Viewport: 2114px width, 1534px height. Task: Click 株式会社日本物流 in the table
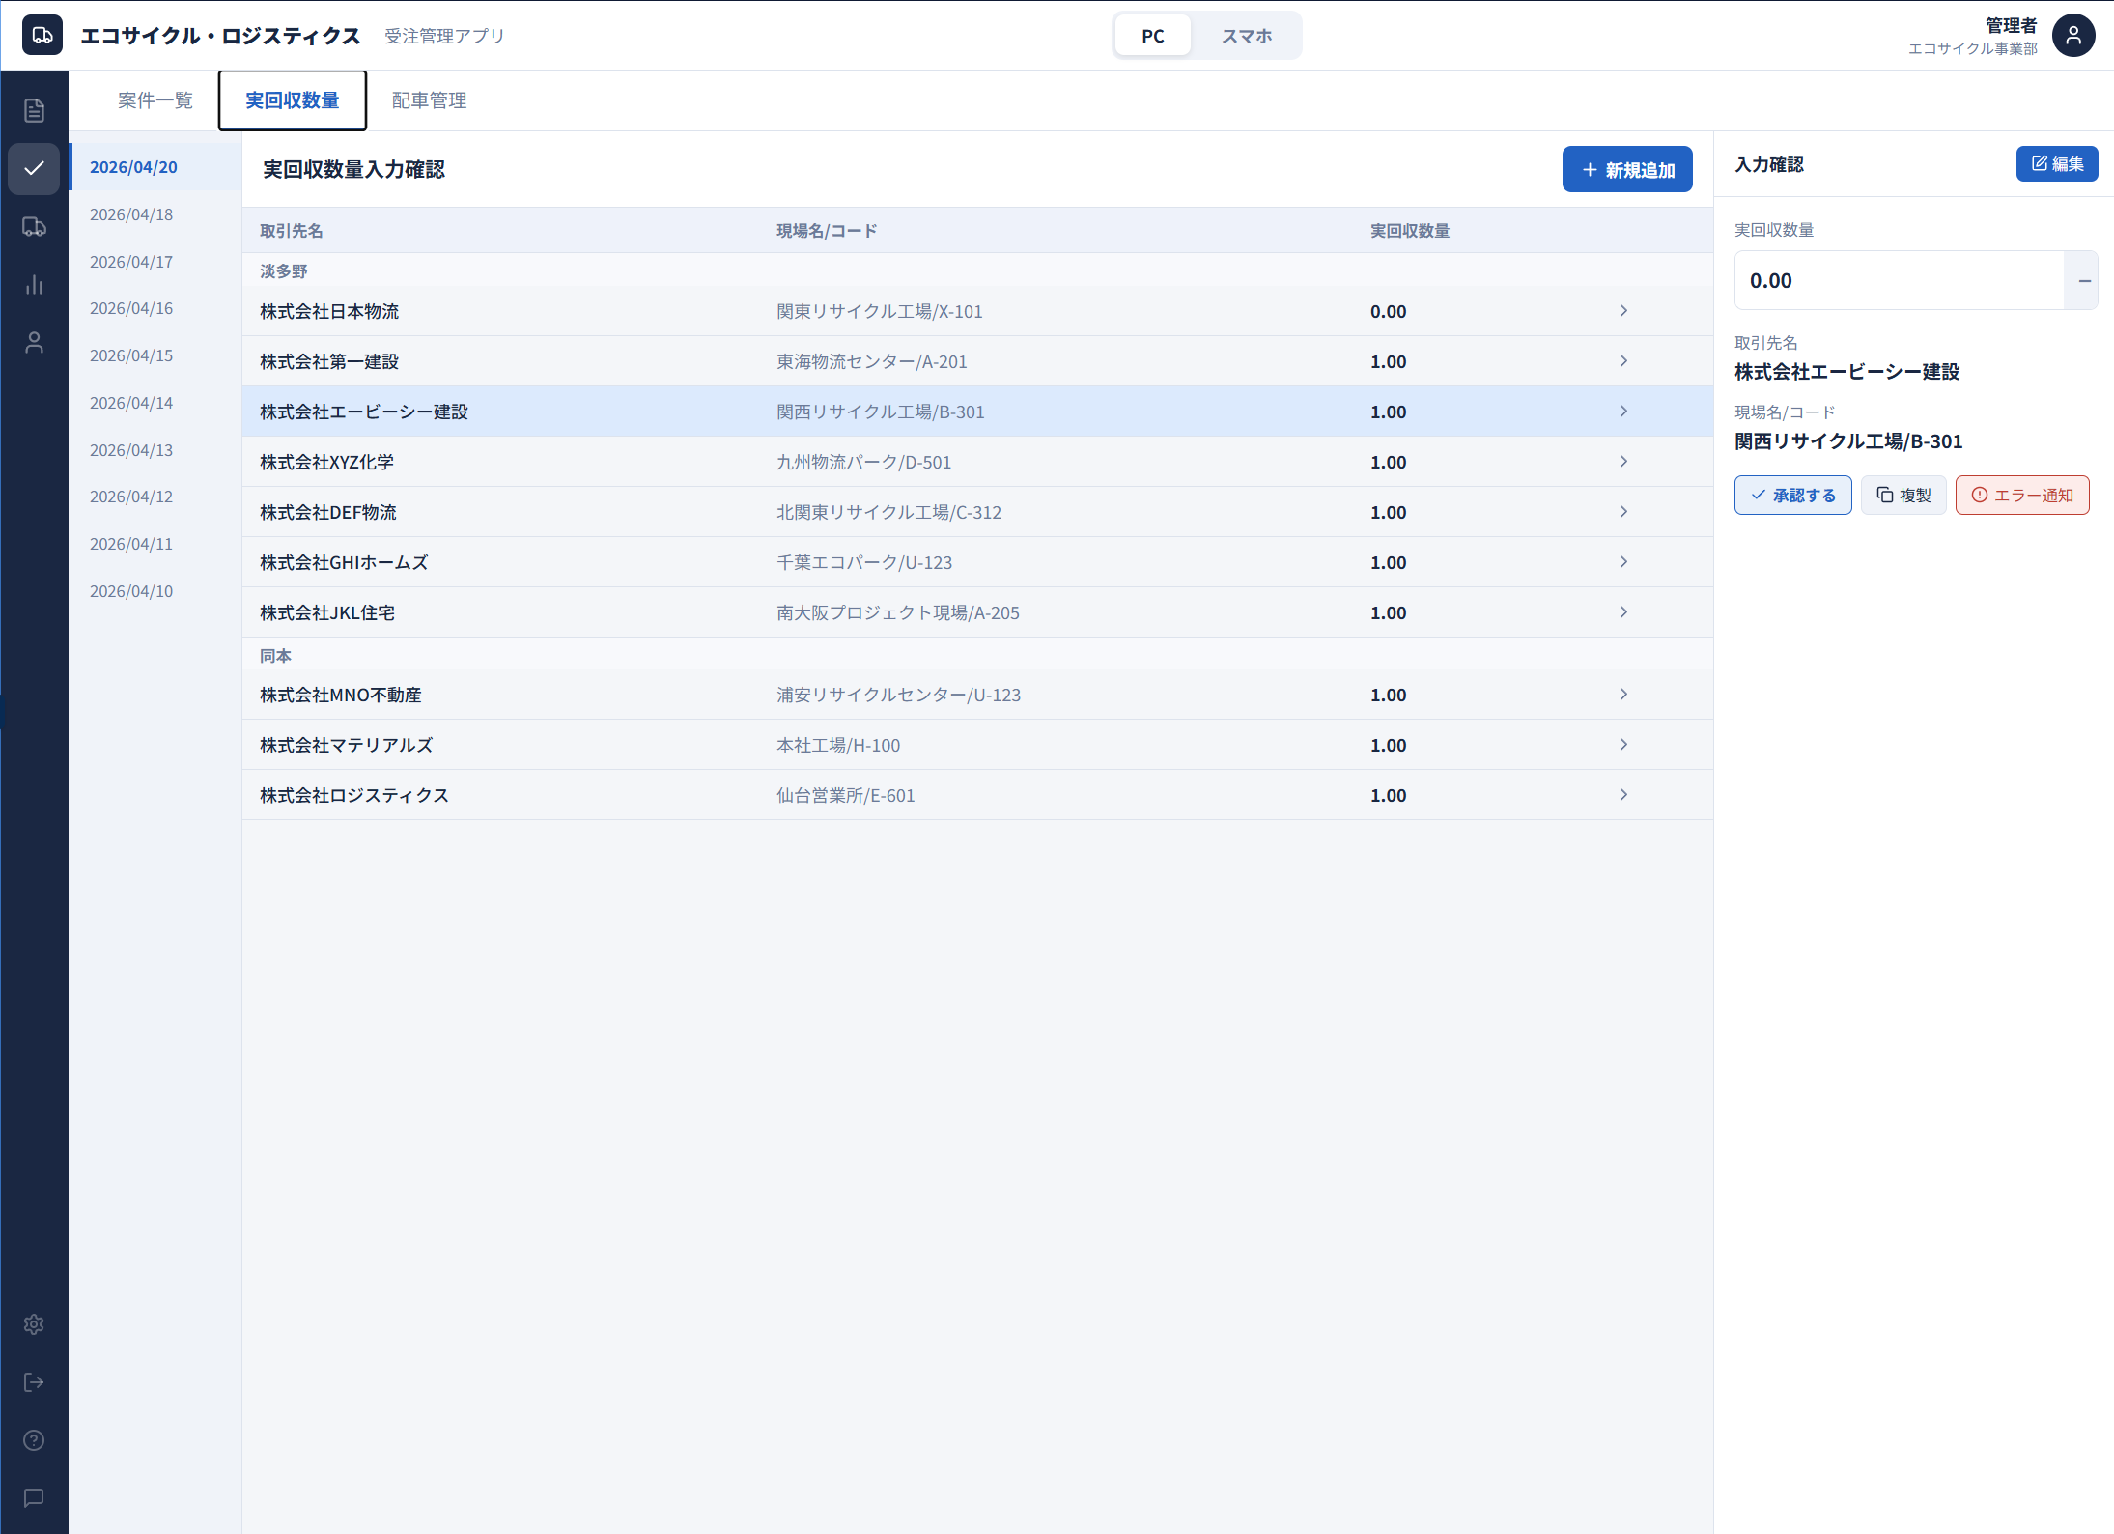point(329,311)
